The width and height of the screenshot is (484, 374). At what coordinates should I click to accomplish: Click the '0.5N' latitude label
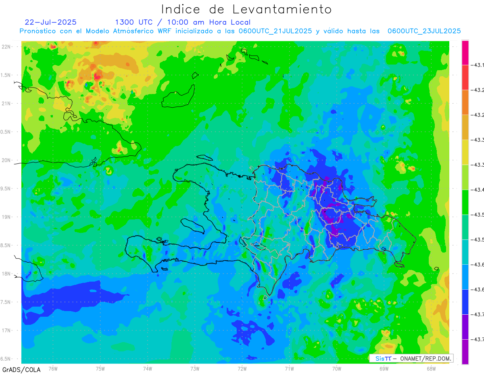(x=6, y=132)
